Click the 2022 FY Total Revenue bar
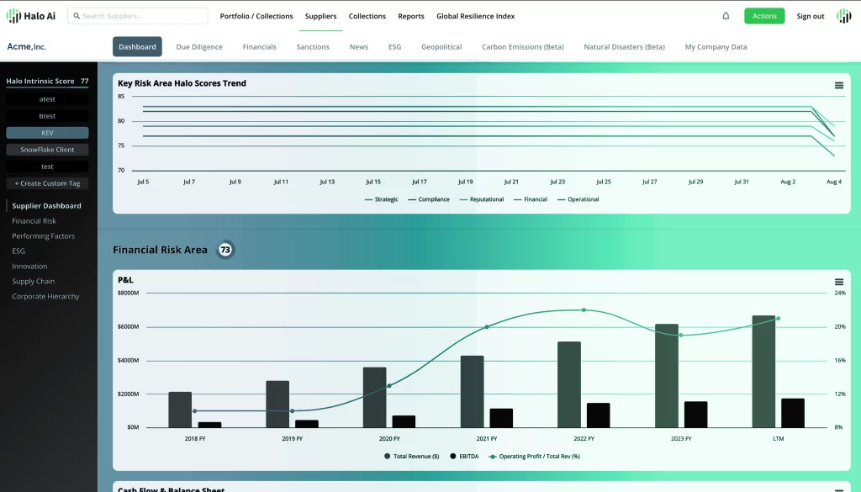Screen dimensions: 861x492 [568, 384]
